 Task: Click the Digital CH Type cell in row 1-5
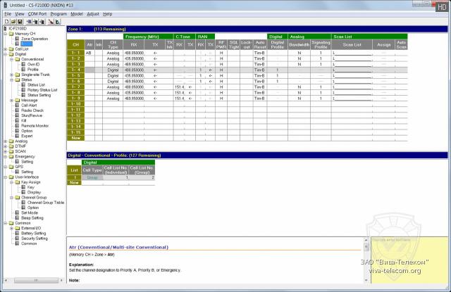tap(113, 75)
